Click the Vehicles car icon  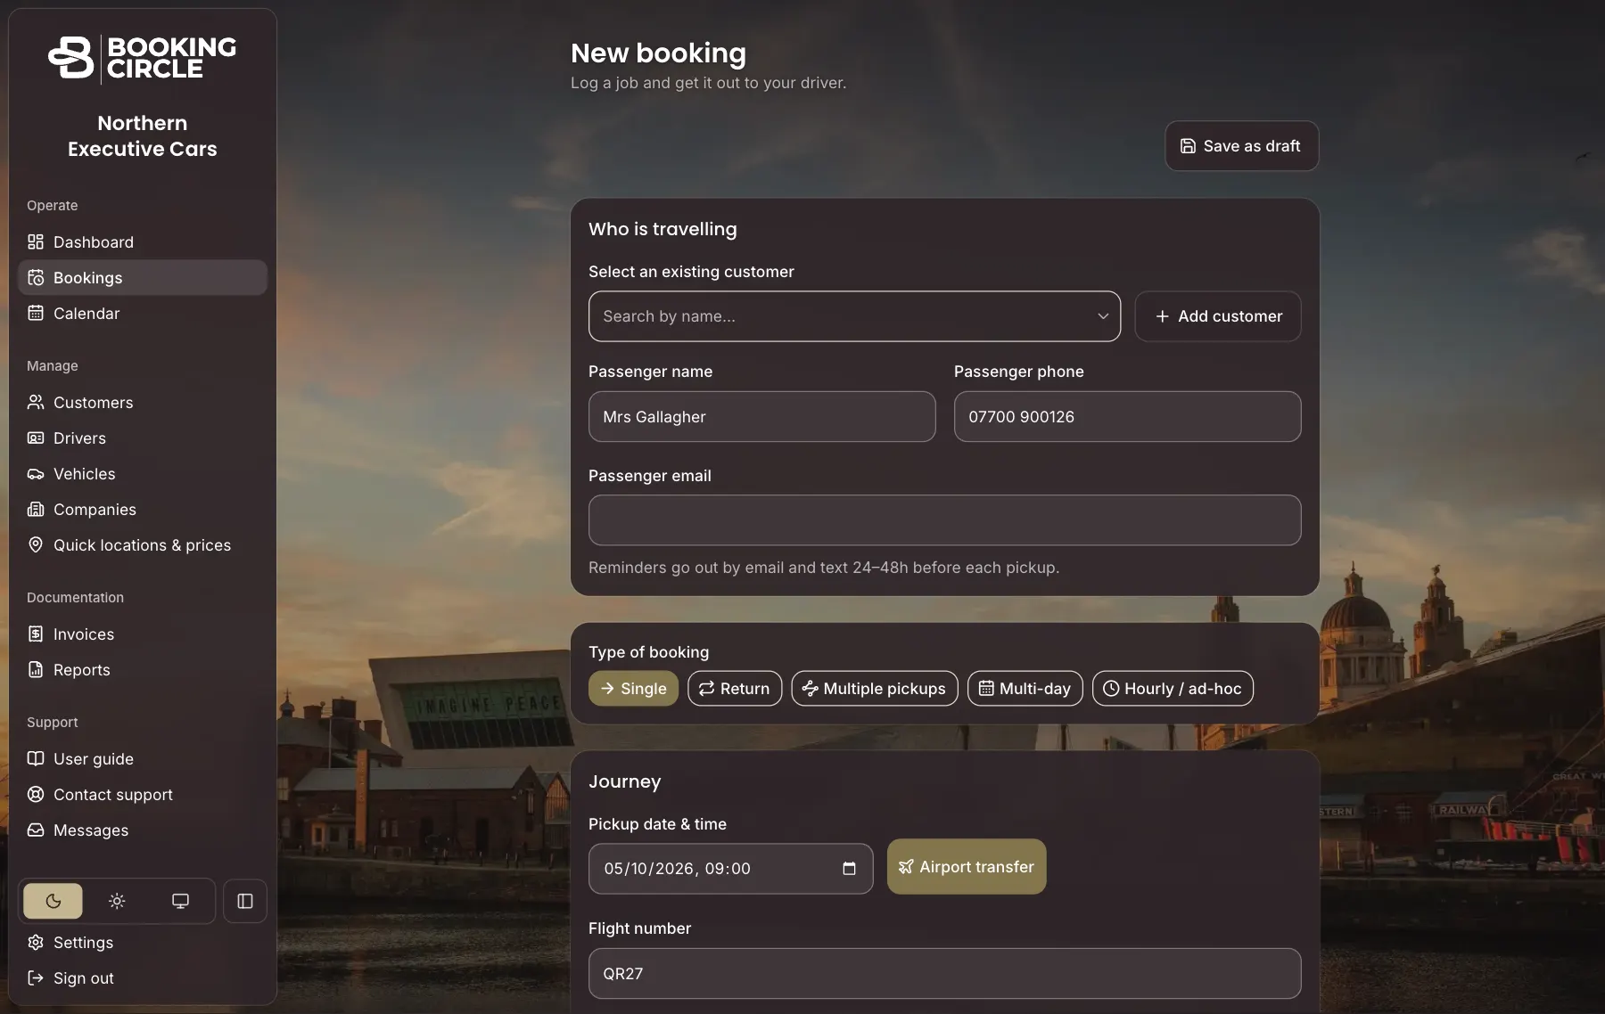click(36, 474)
